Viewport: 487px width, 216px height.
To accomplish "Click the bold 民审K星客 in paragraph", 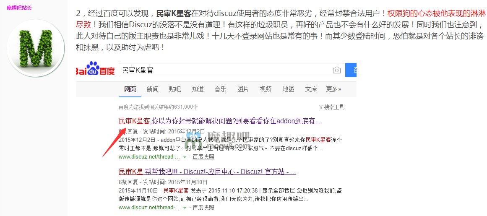I will pos(174,13).
